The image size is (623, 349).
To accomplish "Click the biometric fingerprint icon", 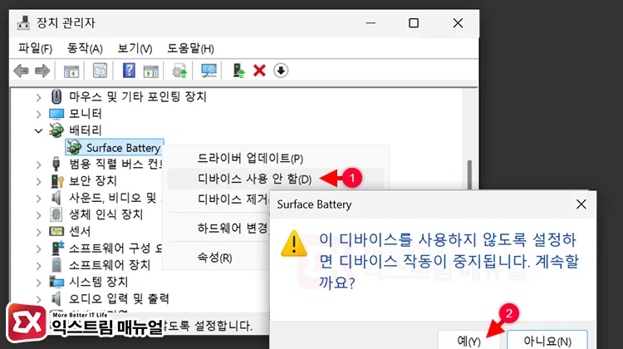I will [56, 214].
